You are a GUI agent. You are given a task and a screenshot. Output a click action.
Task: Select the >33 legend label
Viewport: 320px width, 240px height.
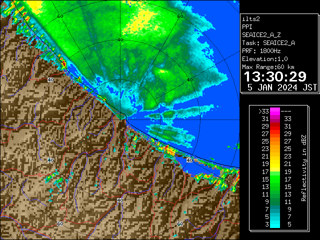263,111
